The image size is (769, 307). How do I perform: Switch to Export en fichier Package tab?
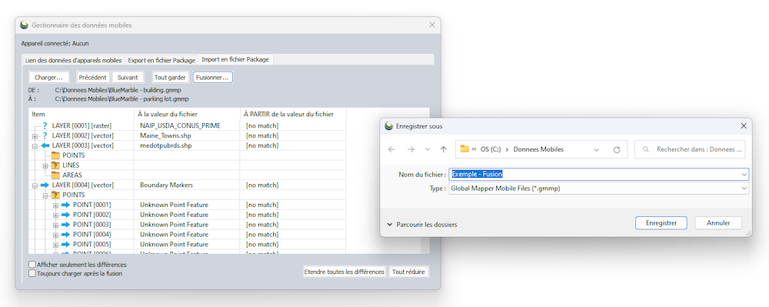161,60
